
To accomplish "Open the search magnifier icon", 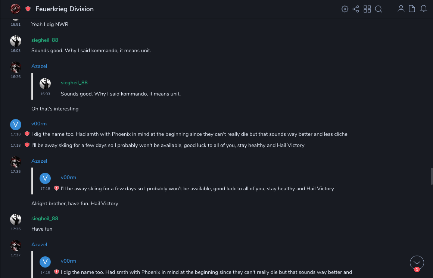I will pos(379,9).
